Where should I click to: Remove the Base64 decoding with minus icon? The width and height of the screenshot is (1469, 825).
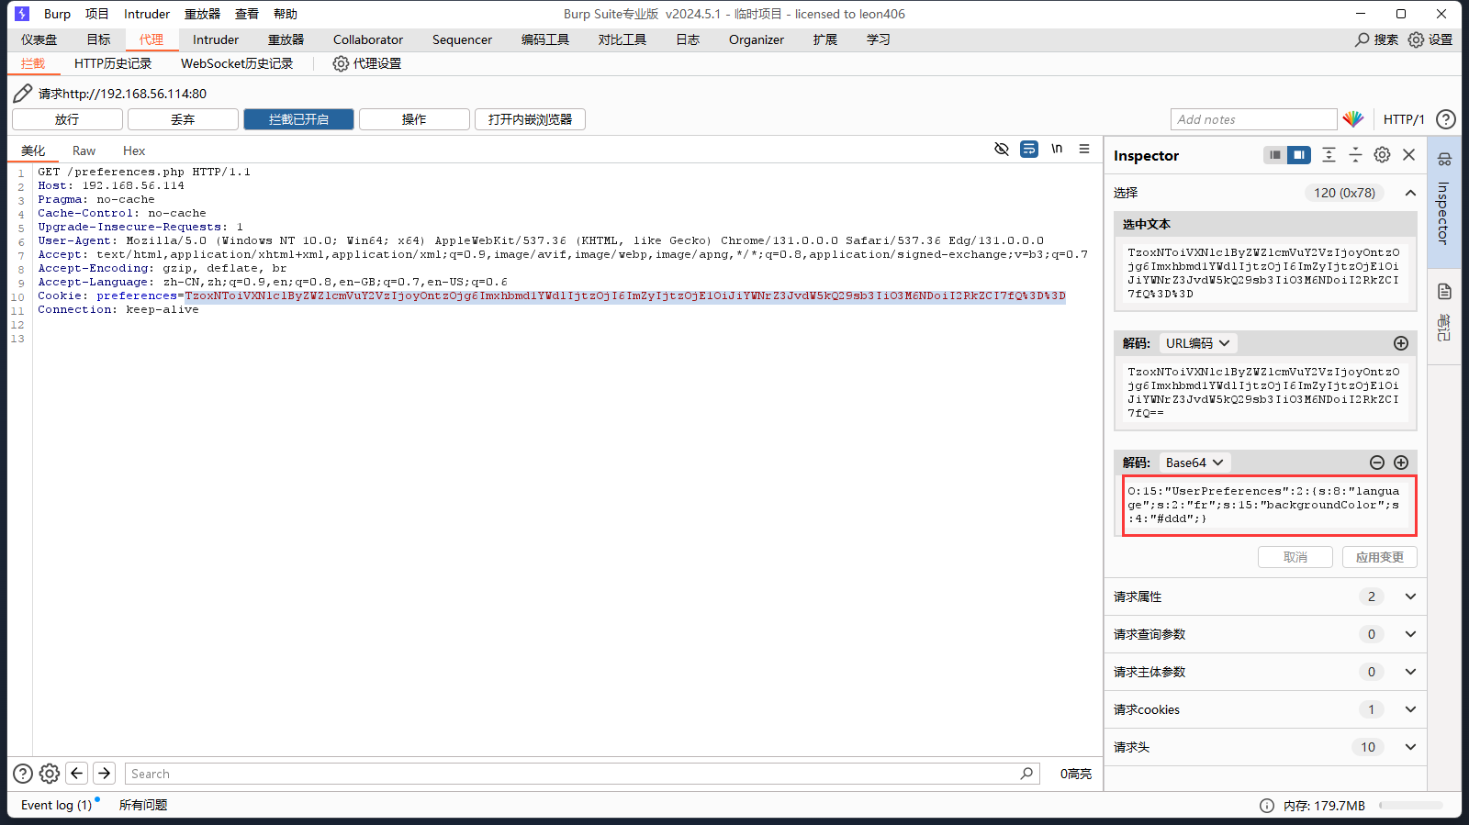pos(1376,463)
